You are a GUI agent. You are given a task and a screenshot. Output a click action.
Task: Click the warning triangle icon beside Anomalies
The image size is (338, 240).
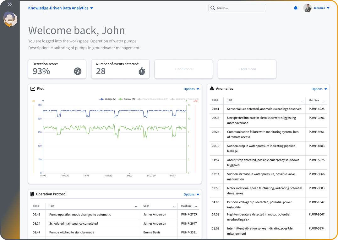(x=212, y=89)
